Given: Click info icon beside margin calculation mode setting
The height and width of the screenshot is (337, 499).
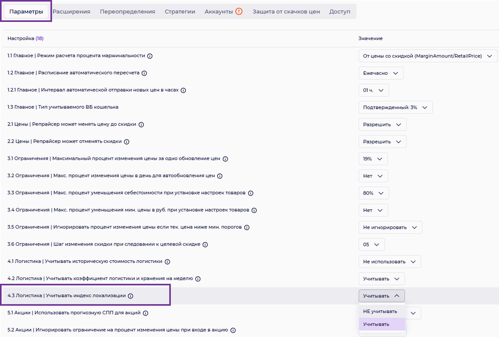Looking at the screenshot, I should point(150,56).
